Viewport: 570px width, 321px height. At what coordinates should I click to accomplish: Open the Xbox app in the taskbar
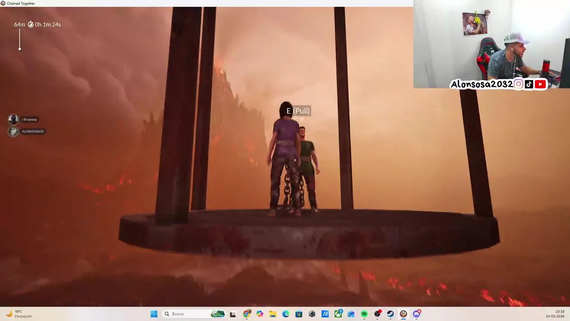click(338, 314)
